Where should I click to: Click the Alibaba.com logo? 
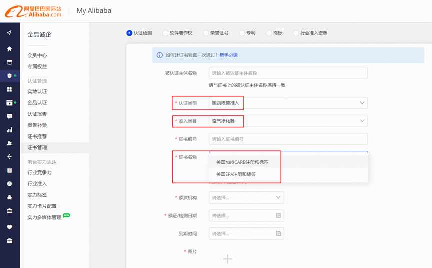pos(33,11)
